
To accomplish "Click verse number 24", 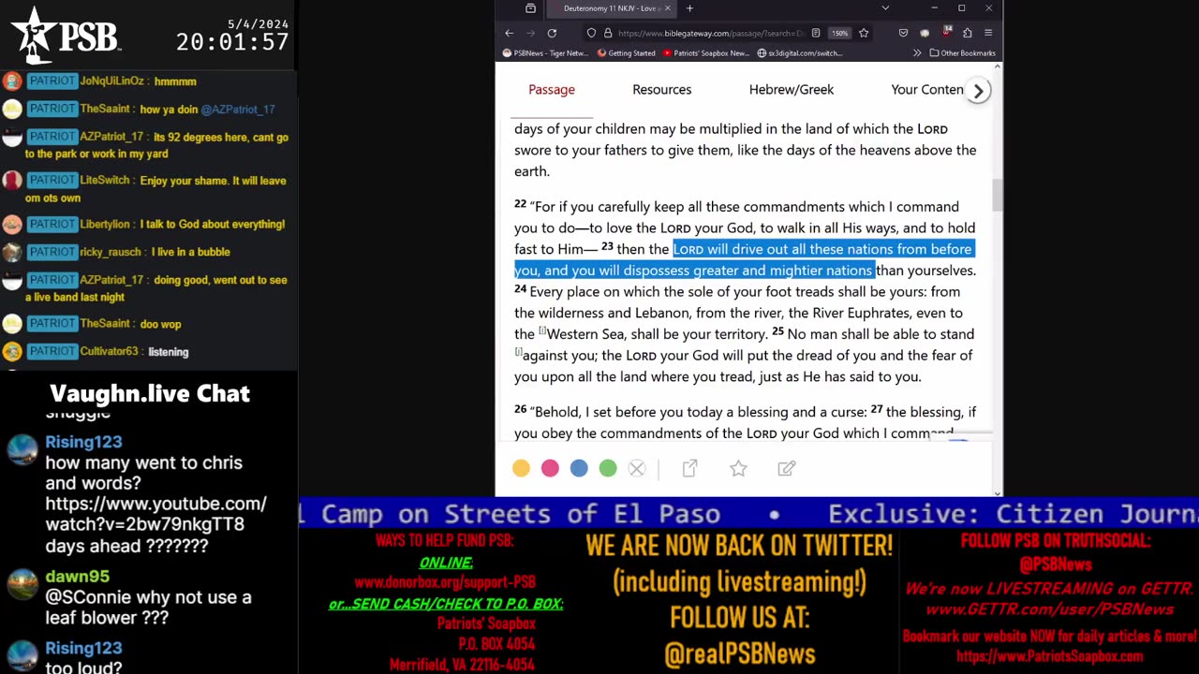I will point(520,289).
